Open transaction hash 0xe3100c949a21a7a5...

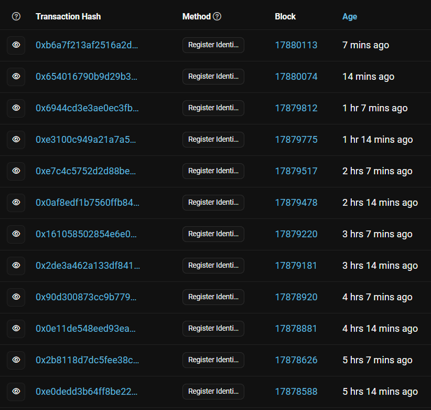86,140
